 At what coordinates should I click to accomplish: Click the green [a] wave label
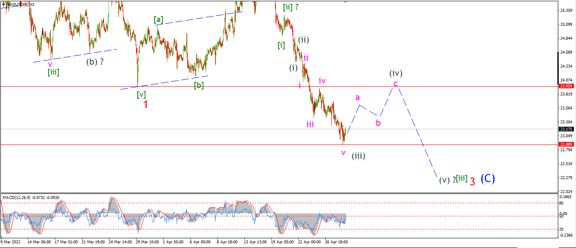(x=158, y=19)
